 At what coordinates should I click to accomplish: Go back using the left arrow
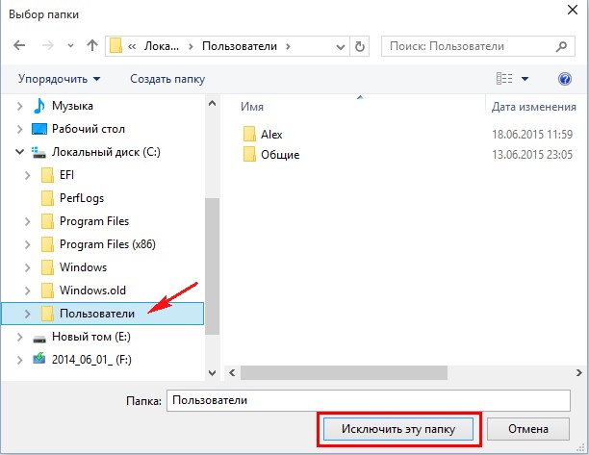(x=19, y=46)
